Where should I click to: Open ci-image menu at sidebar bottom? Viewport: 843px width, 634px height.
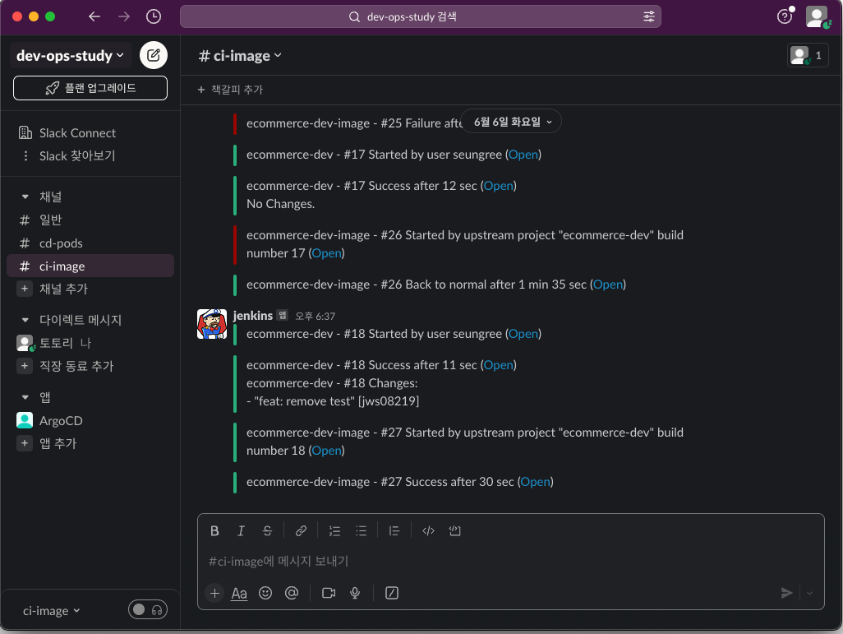tap(51, 611)
